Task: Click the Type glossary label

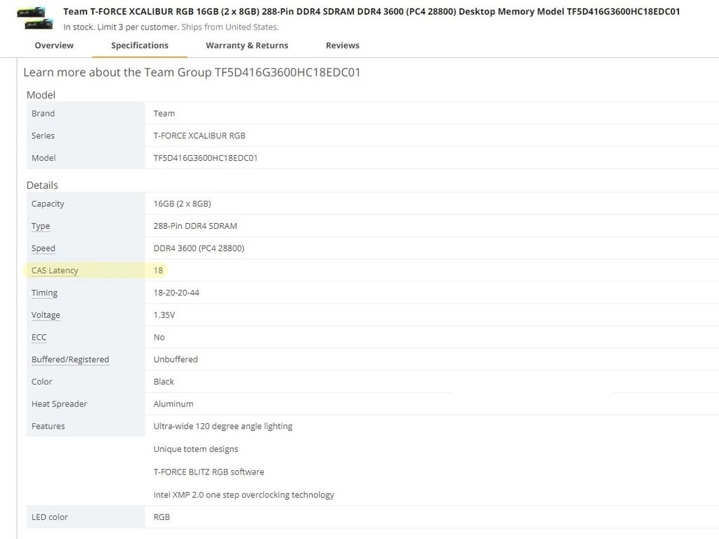Action: coord(41,226)
